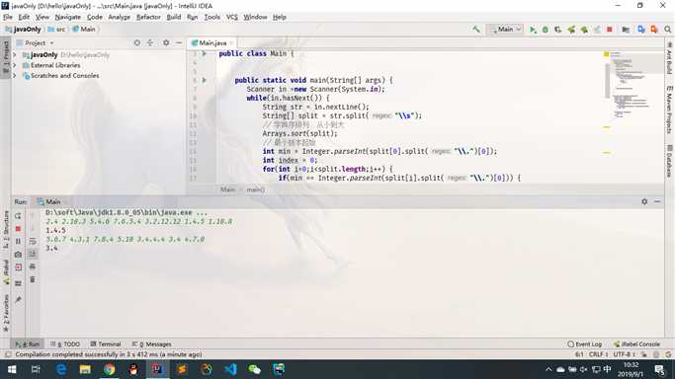Hide the Run panel with minus icon

657,201
